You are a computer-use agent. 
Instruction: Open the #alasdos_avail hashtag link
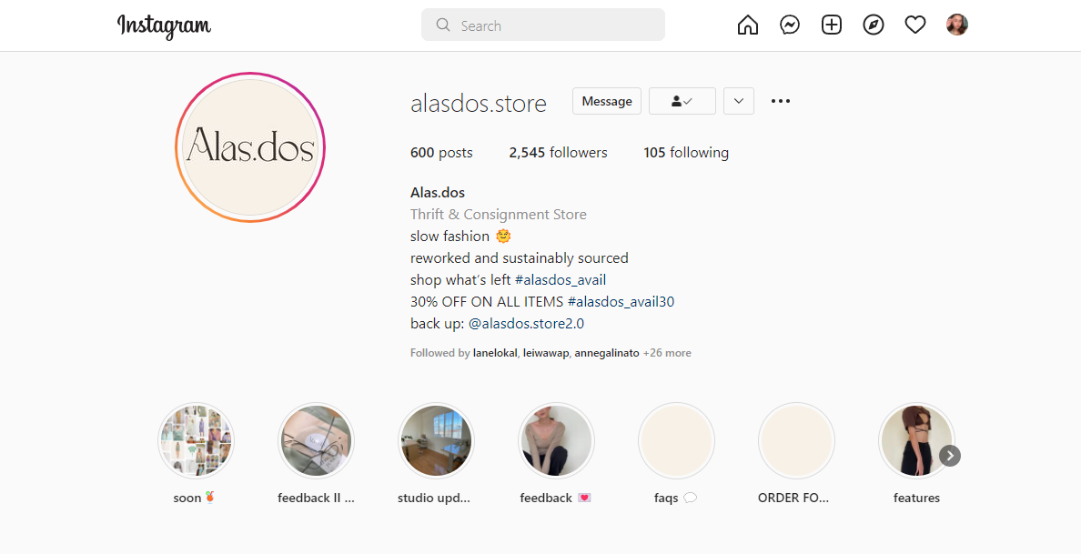point(561,280)
